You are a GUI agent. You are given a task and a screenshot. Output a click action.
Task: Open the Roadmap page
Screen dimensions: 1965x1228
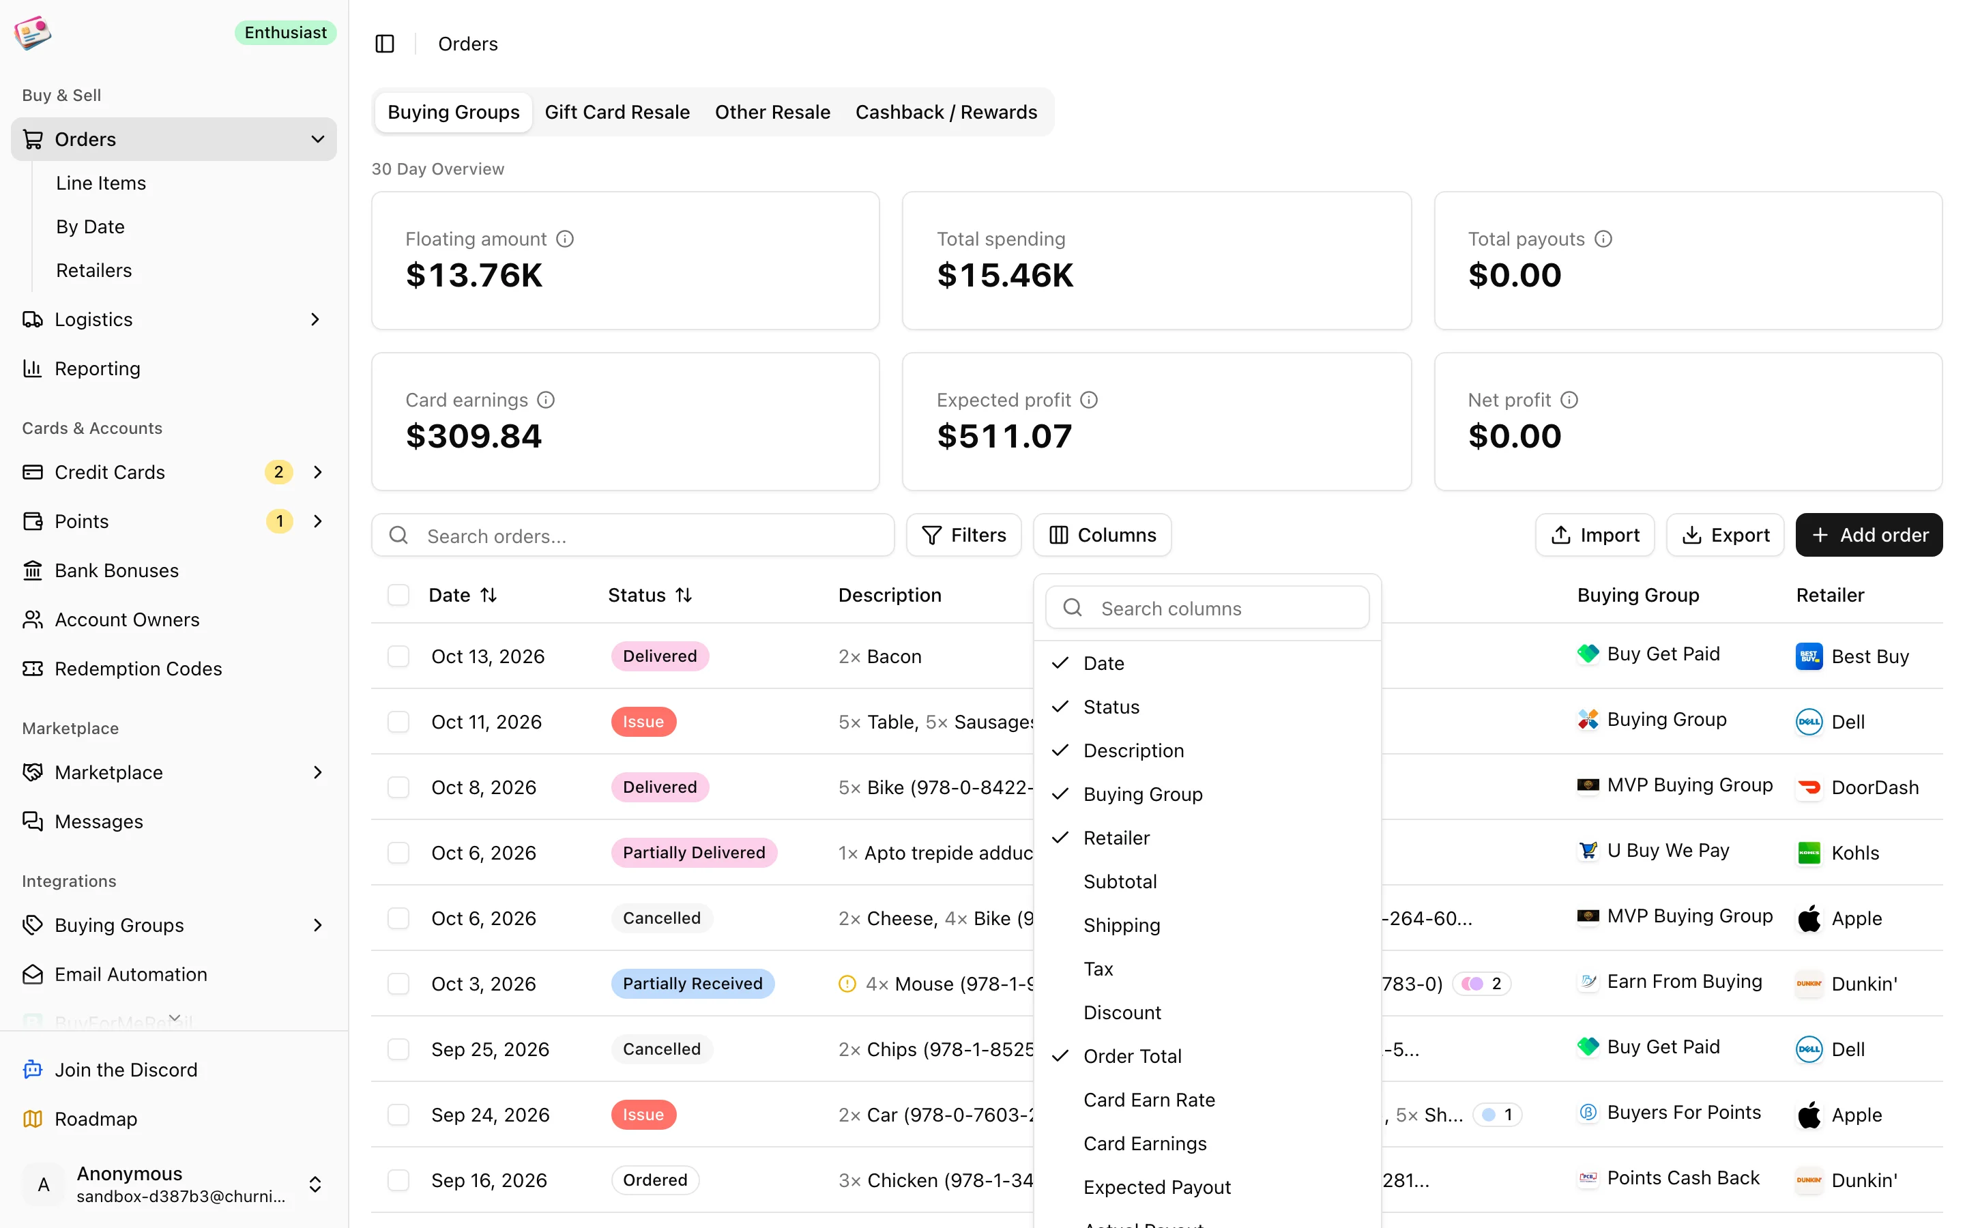(x=96, y=1119)
